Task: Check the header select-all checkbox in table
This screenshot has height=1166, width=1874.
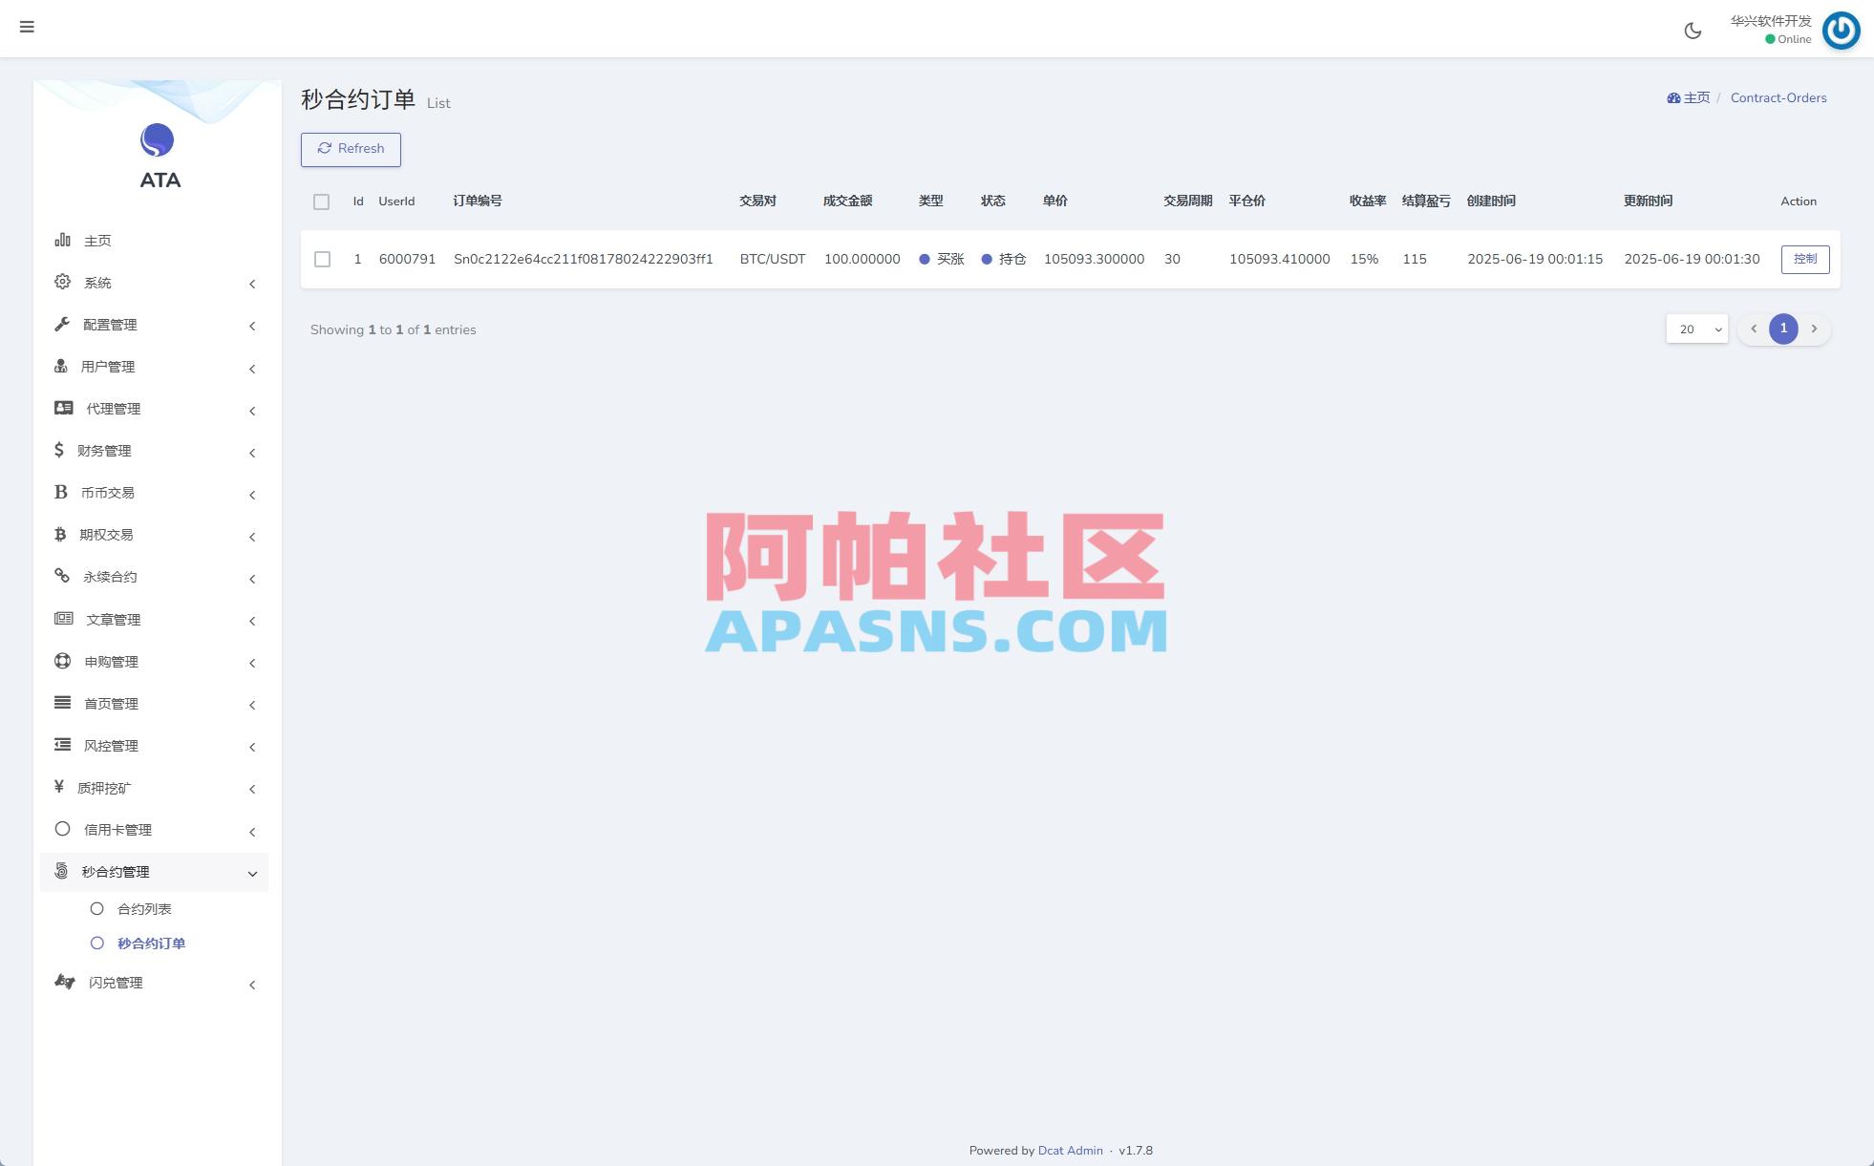Action: (322, 201)
